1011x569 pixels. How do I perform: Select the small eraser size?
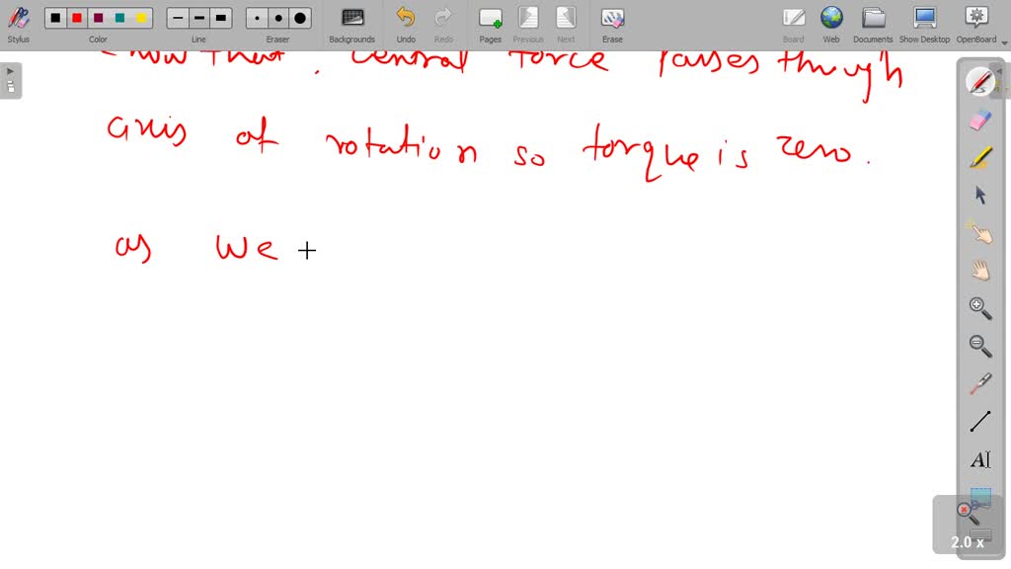click(258, 18)
